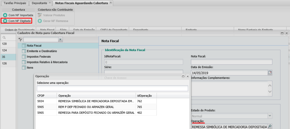Switch to Tarefas Principais tab
The height and width of the screenshot is (129, 290).
15,3
